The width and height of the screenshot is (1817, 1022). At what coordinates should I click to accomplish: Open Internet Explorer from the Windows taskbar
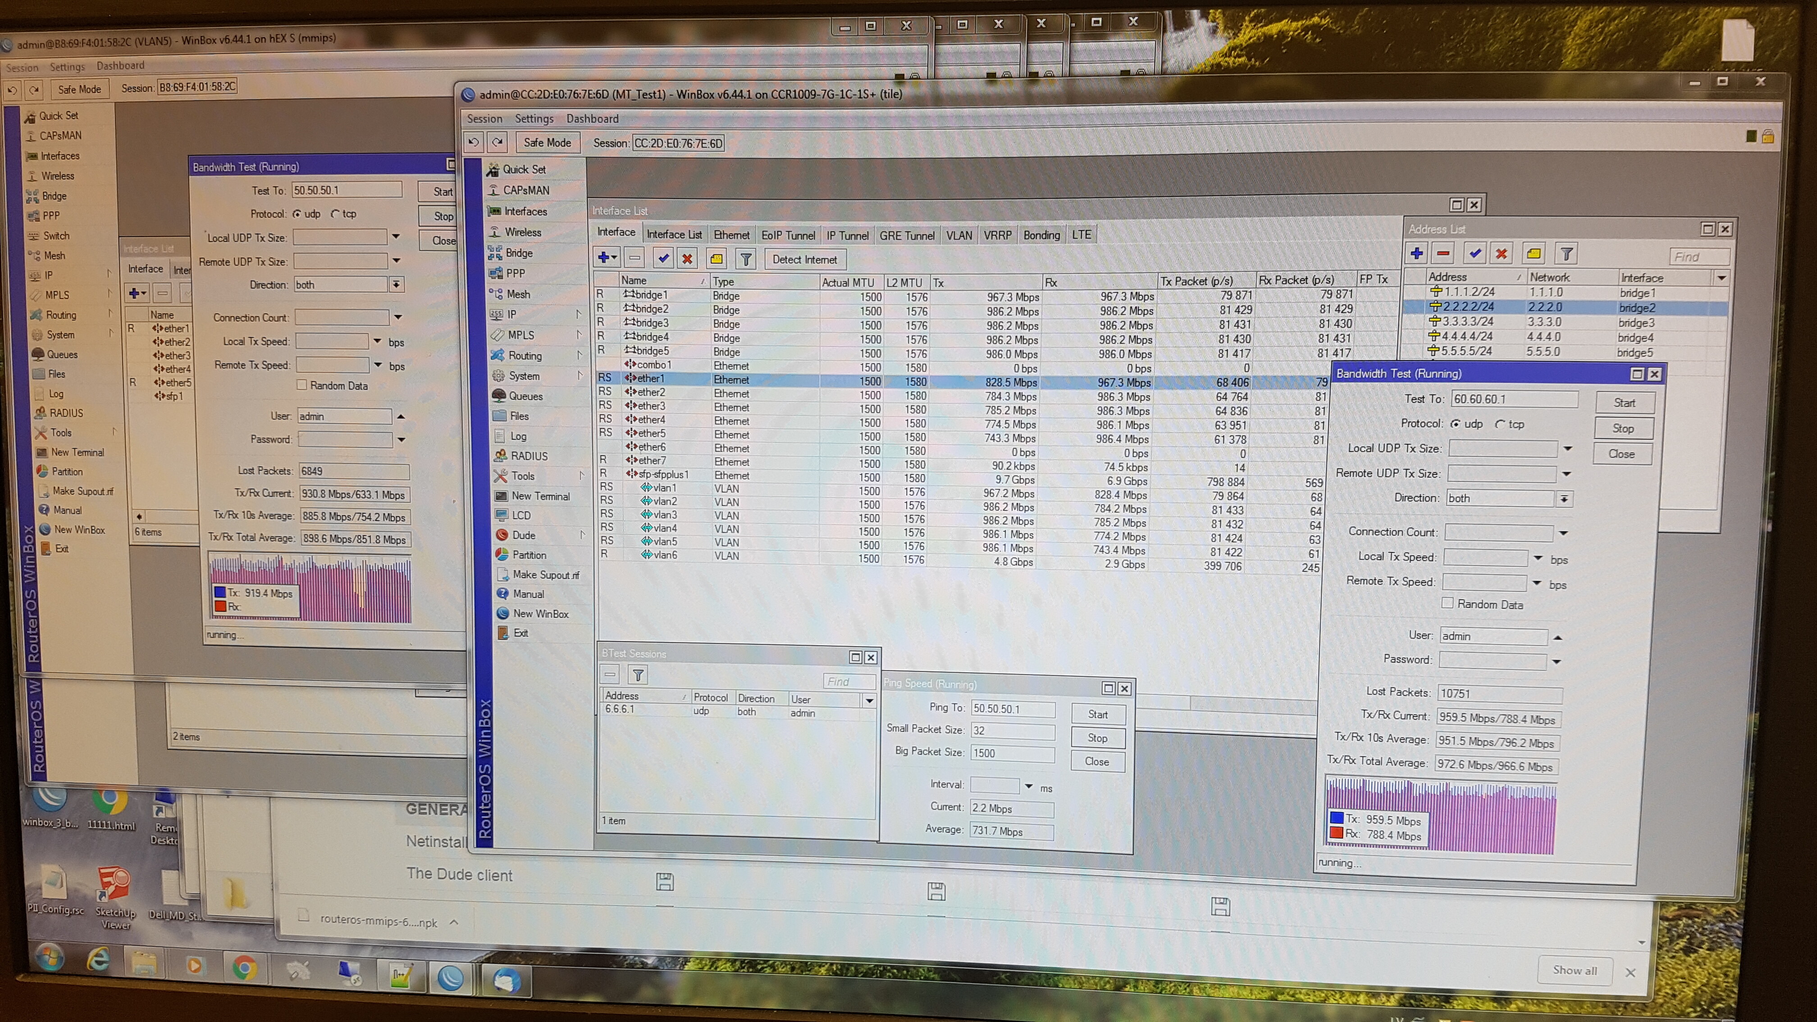pyautogui.click(x=98, y=958)
